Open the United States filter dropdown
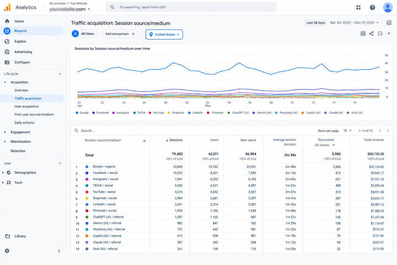 coord(164,34)
